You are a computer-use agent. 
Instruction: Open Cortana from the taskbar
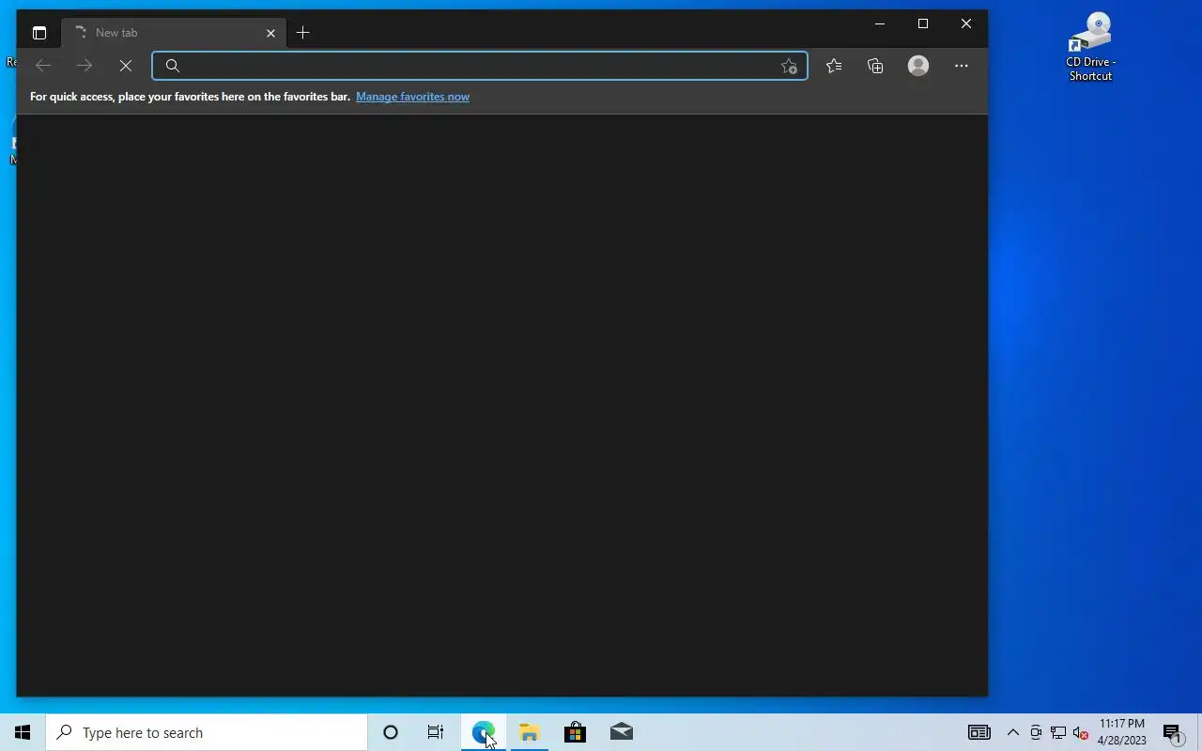coord(391,732)
